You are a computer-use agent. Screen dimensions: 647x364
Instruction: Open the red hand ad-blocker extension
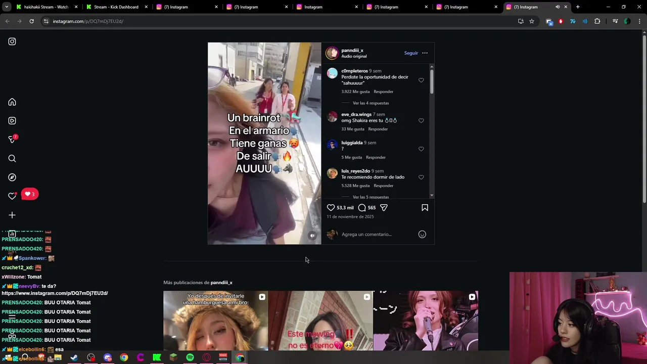(561, 21)
